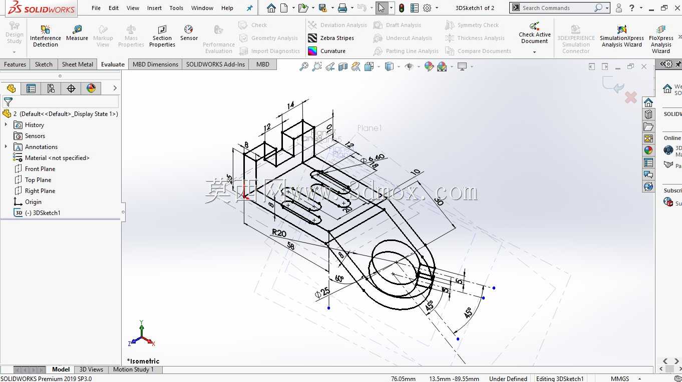Open the SOLIDWORKS Add-Ins tab
This screenshot has width=682, height=382.
(216, 64)
